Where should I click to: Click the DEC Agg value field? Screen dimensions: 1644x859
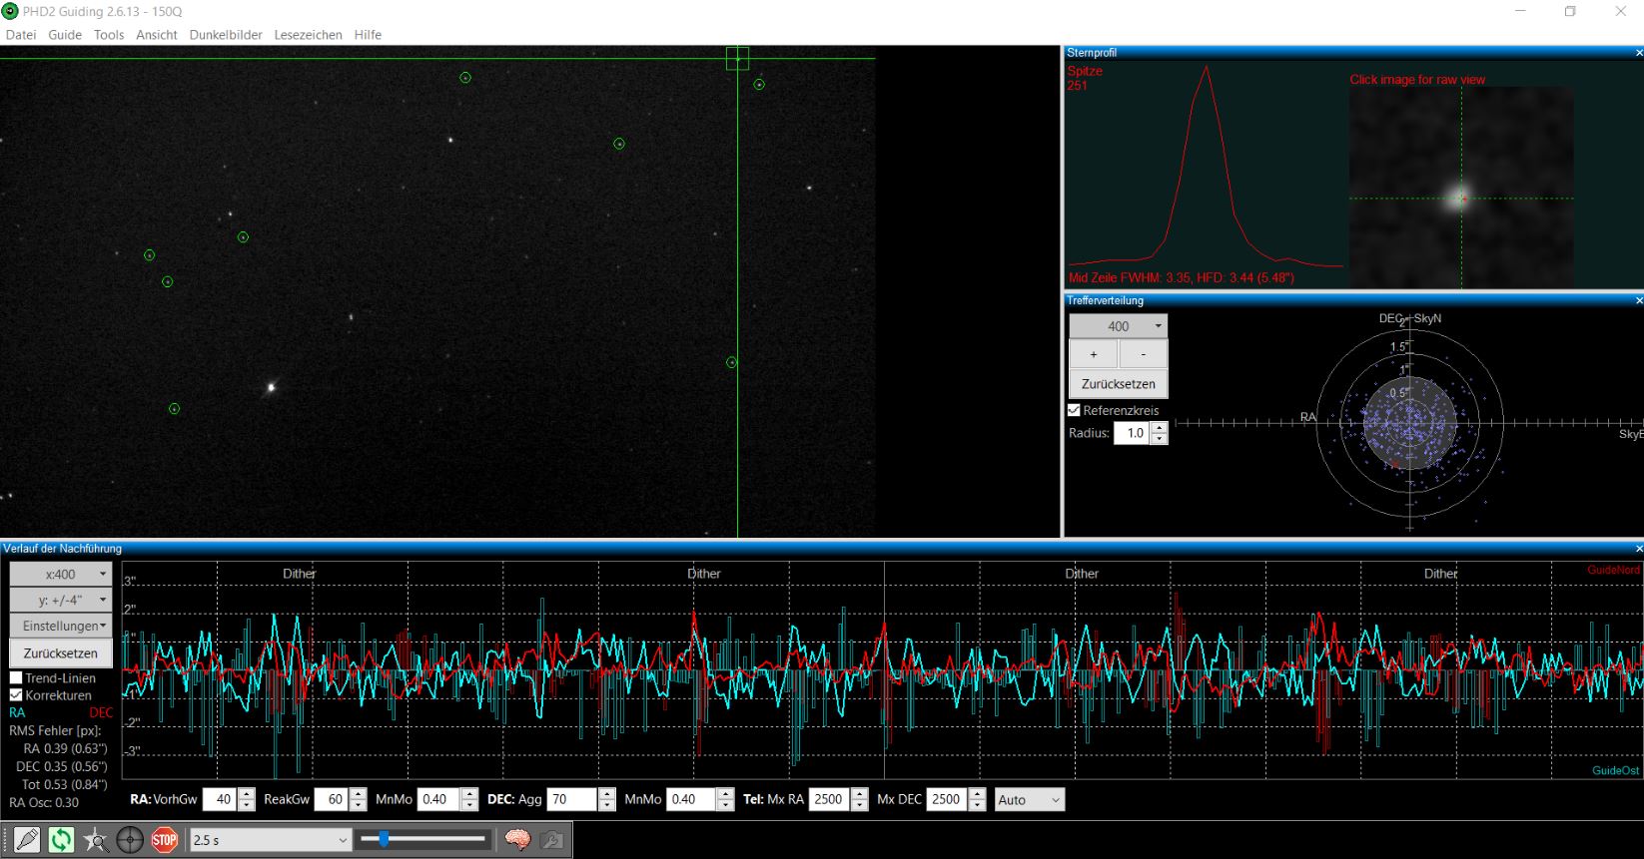pos(572,800)
